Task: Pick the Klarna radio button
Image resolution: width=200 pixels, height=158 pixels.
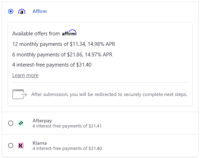Action: [11, 145]
